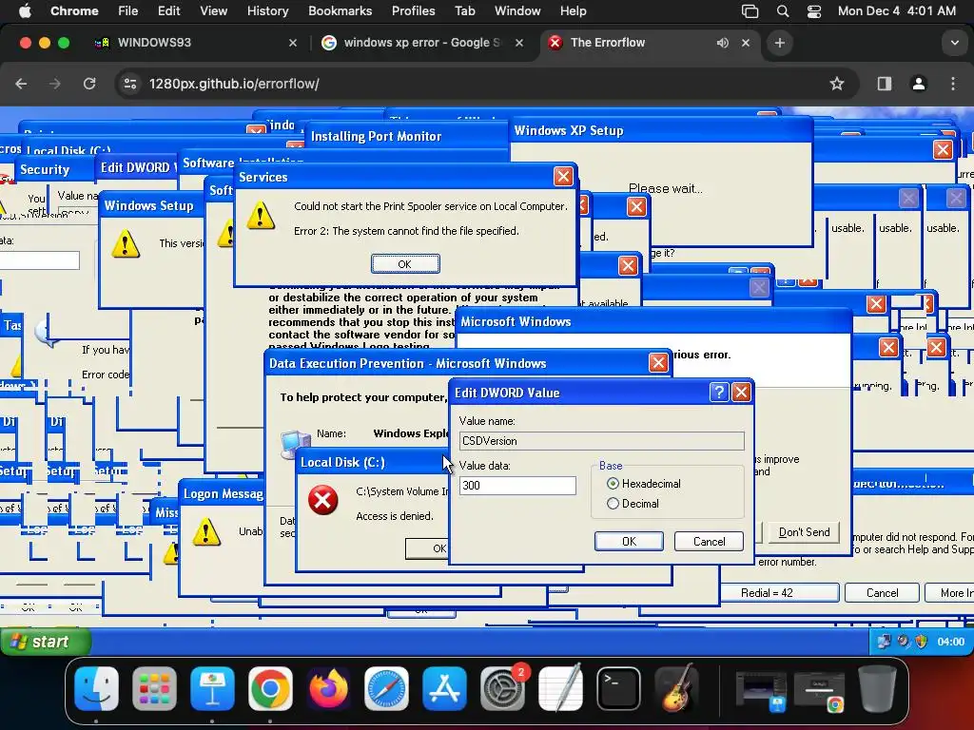
Task: Toggle Chrome side panel
Action: 885,84
